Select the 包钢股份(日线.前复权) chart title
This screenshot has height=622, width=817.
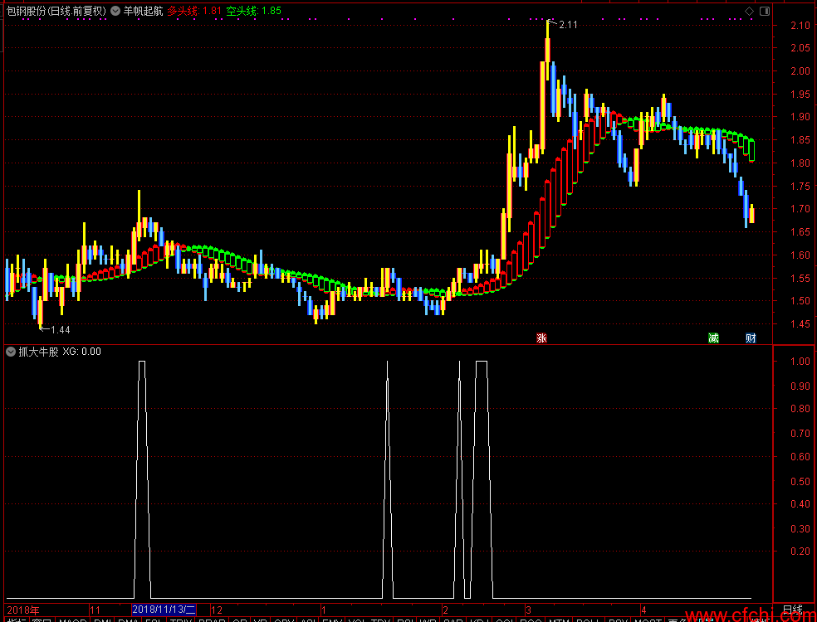pos(56,11)
